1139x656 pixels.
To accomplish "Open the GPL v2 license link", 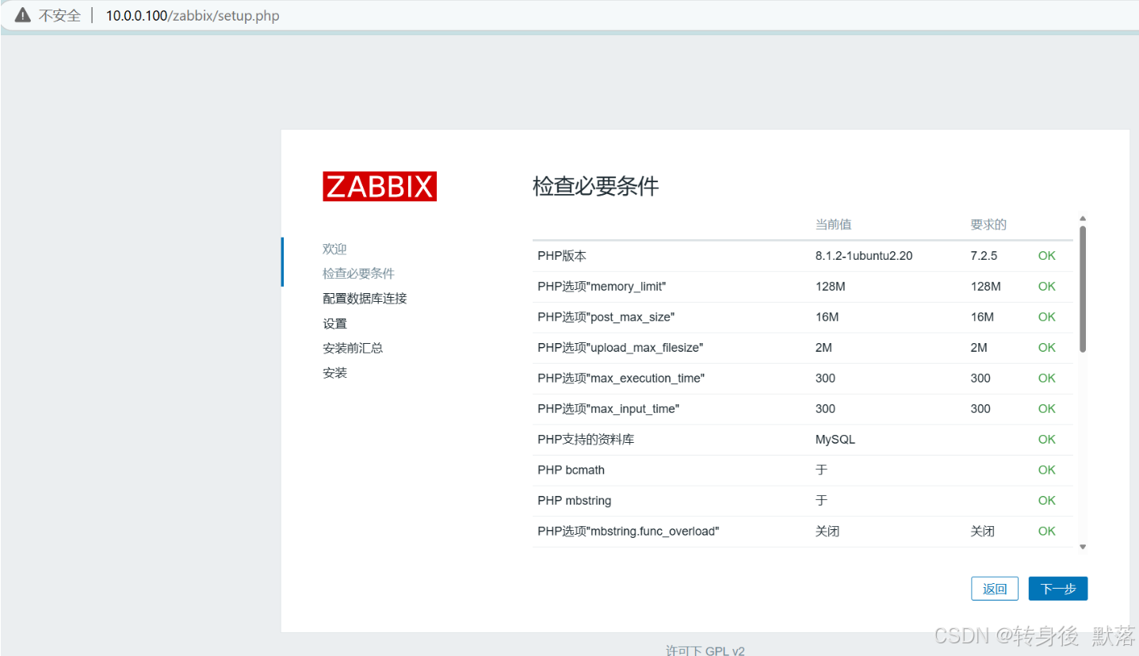I will pos(724,650).
